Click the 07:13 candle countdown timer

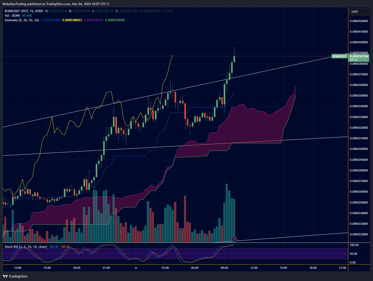(x=354, y=60)
